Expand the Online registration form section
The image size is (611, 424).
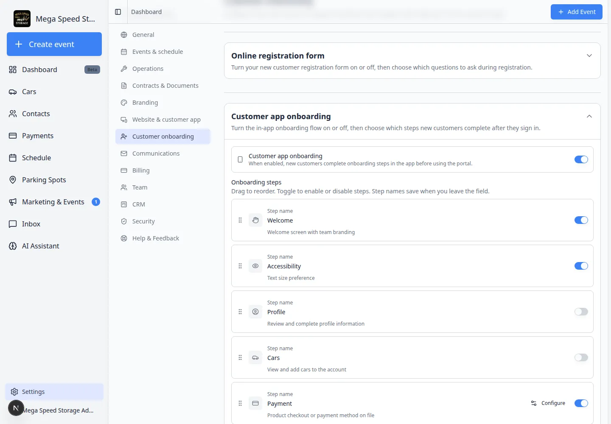tap(589, 56)
